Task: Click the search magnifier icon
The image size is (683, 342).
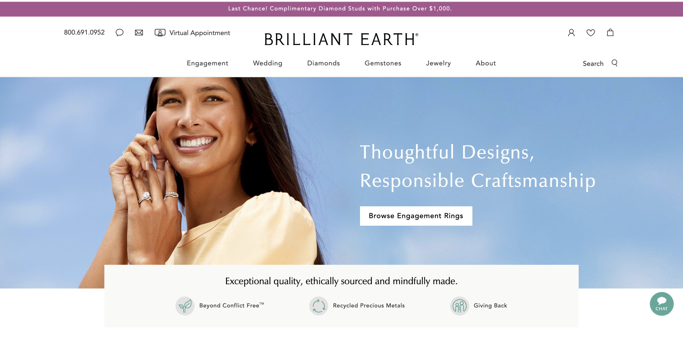Action: pos(614,63)
